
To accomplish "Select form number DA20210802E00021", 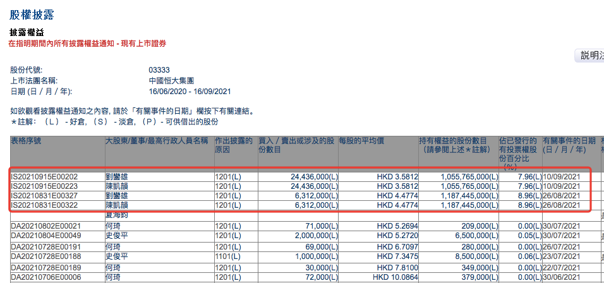I will pos(46,226).
